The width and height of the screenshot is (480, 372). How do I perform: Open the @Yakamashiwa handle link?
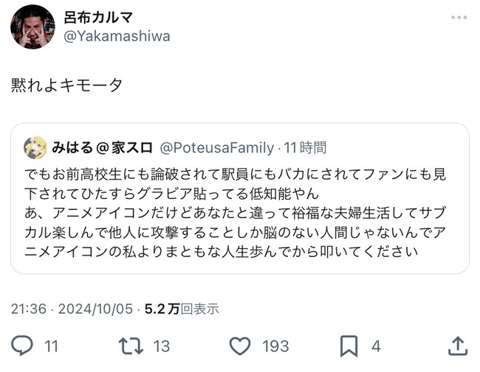(x=117, y=36)
